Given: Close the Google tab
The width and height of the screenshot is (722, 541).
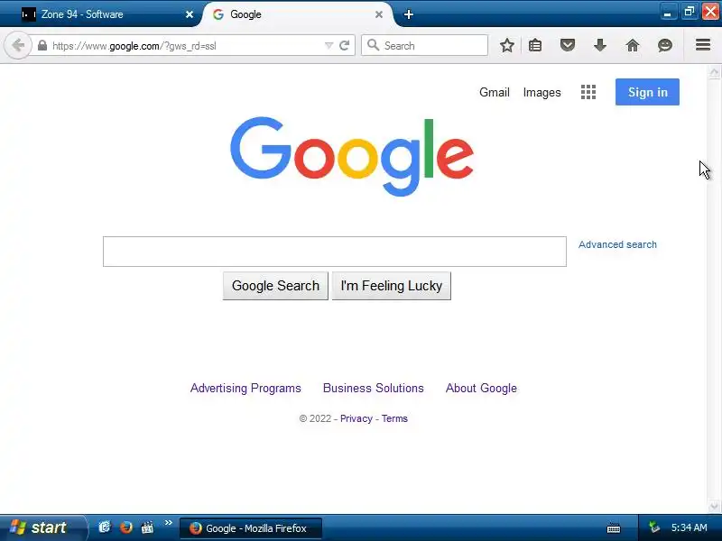Looking at the screenshot, I should coord(379,14).
